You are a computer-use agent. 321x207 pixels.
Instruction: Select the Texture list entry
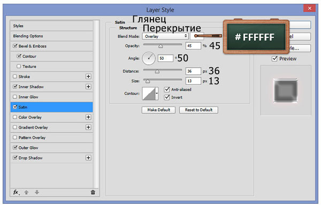coord(51,66)
